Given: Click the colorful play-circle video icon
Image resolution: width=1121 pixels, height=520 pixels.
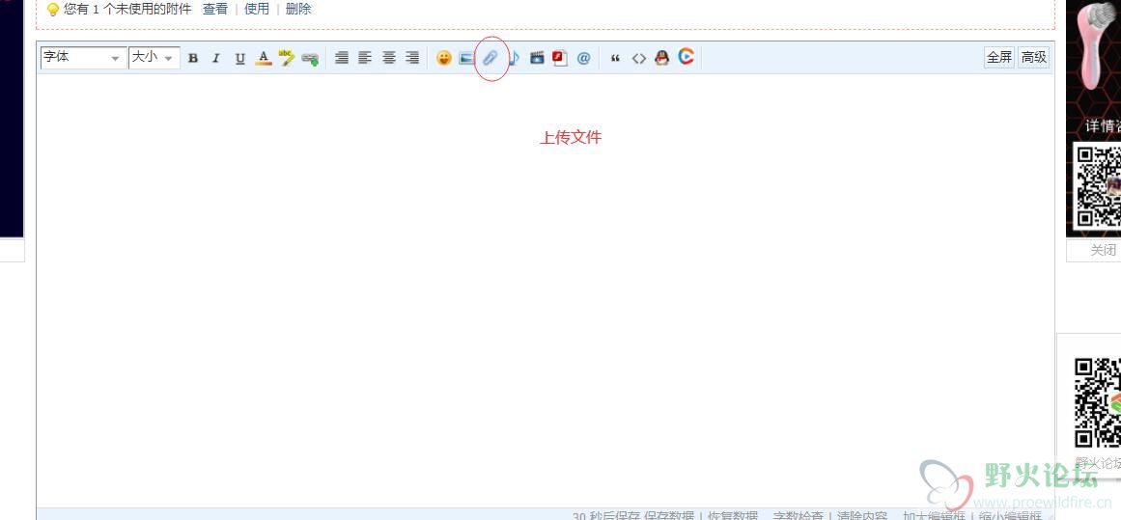Looking at the screenshot, I should coord(687,57).
